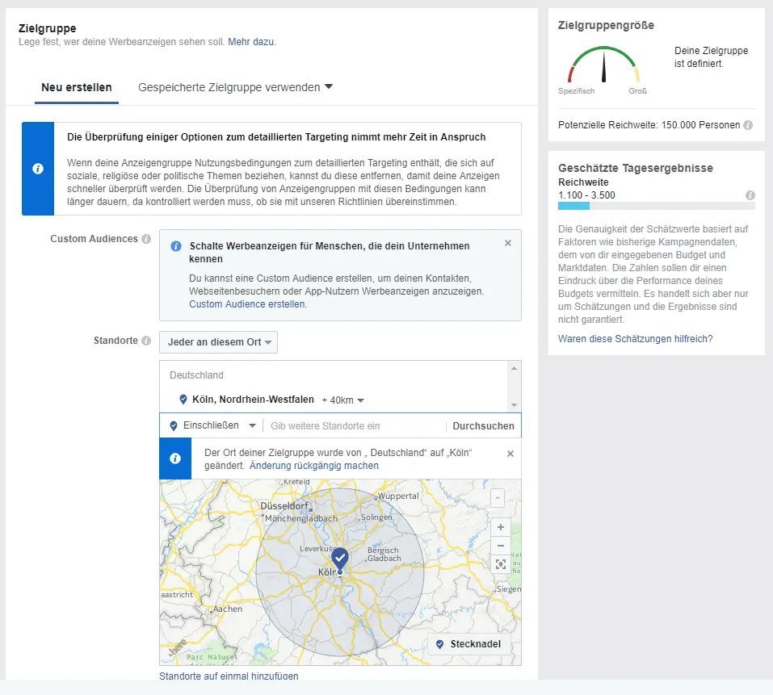Click the locations list scroll down arrow
The height and width of the screenshot is (695, 773).
pos(514,405)
